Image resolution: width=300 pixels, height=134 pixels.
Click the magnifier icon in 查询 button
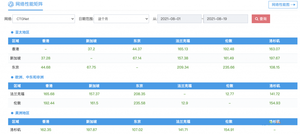pyautogui.click(x=257, y=19)
